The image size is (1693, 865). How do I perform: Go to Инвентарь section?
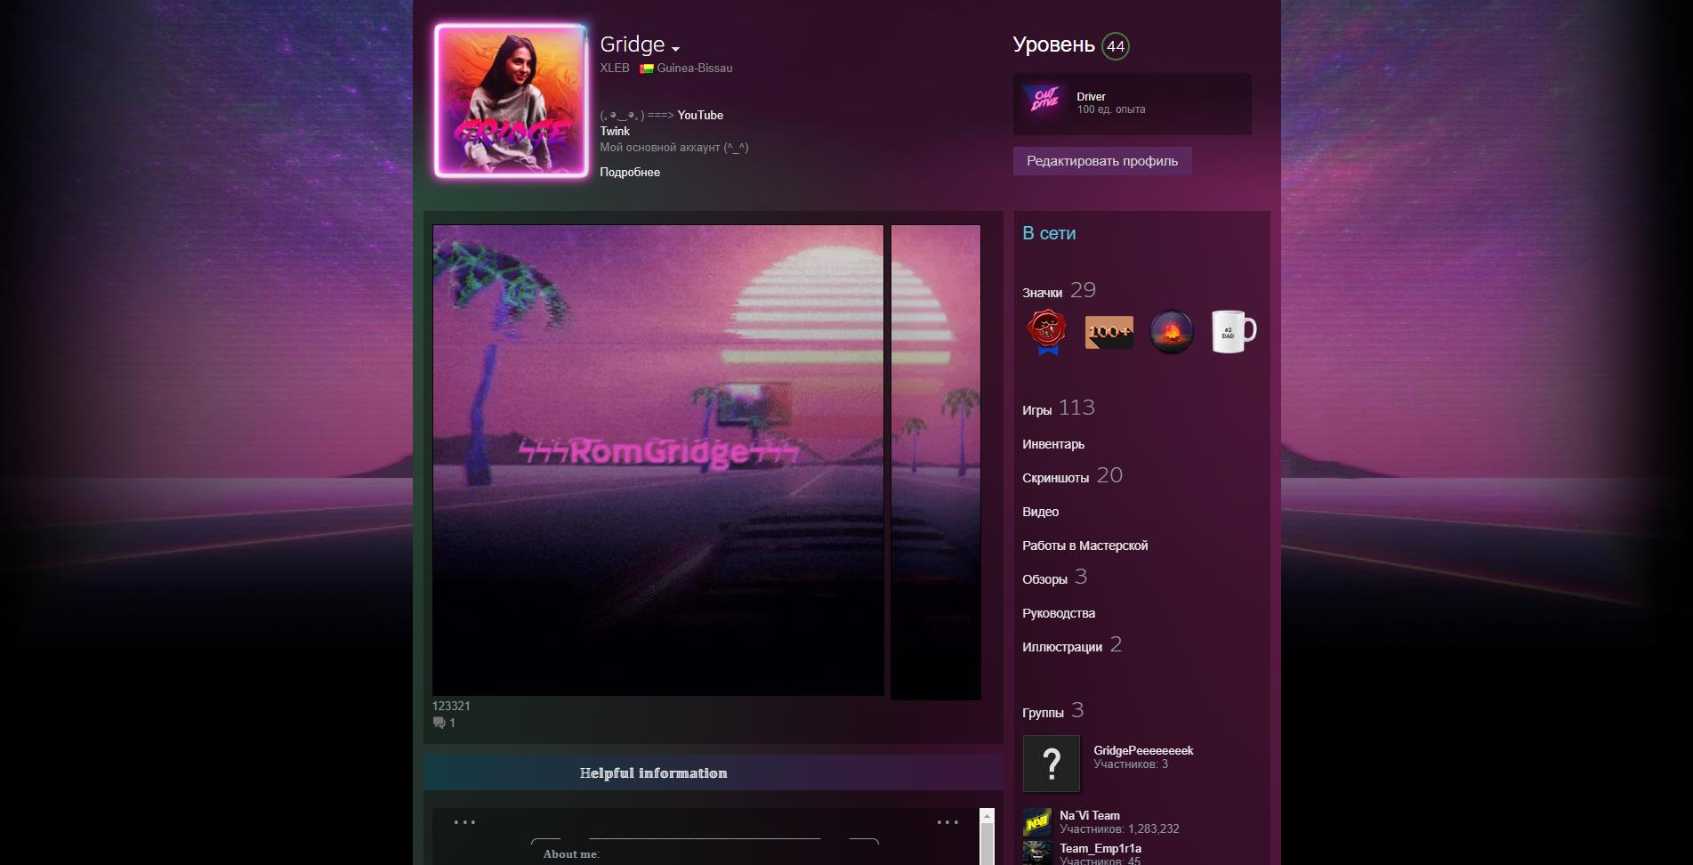click(x=1053, y=444)
